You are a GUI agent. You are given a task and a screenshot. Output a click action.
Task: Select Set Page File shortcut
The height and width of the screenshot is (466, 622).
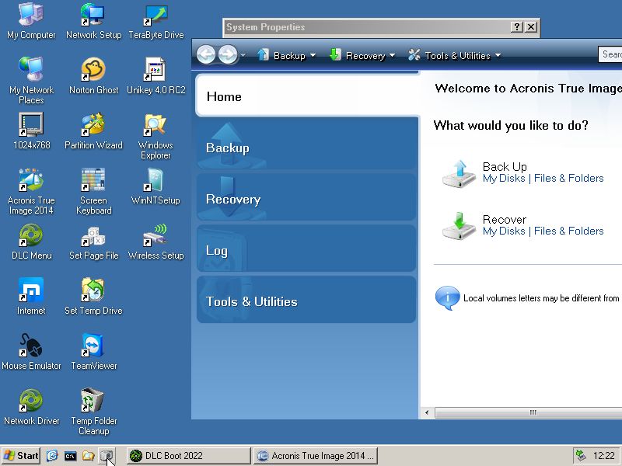coord(93,242)
